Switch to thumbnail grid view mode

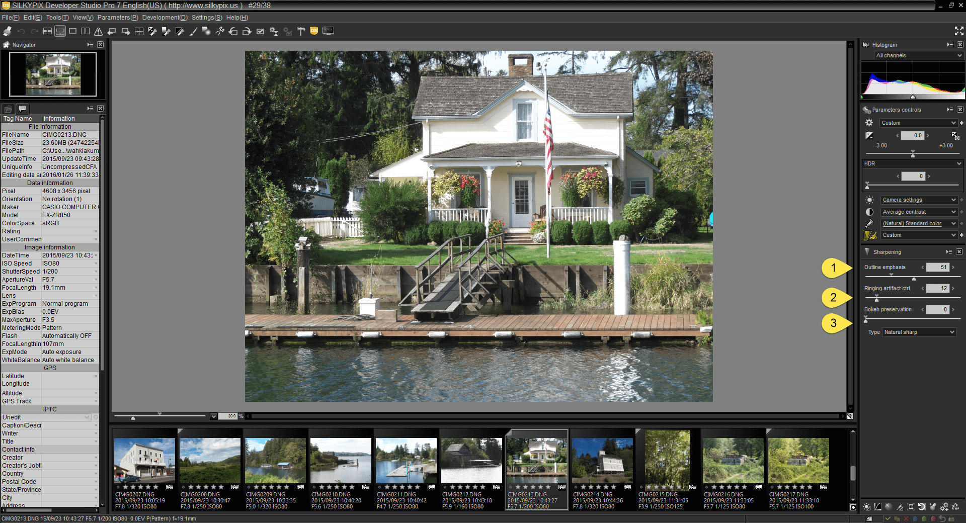(47, 31)
